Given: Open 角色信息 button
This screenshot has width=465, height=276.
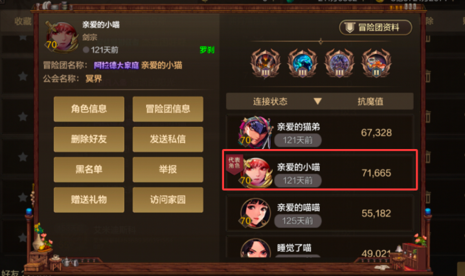Looking at the screenshot, I should tap(89, 109).
